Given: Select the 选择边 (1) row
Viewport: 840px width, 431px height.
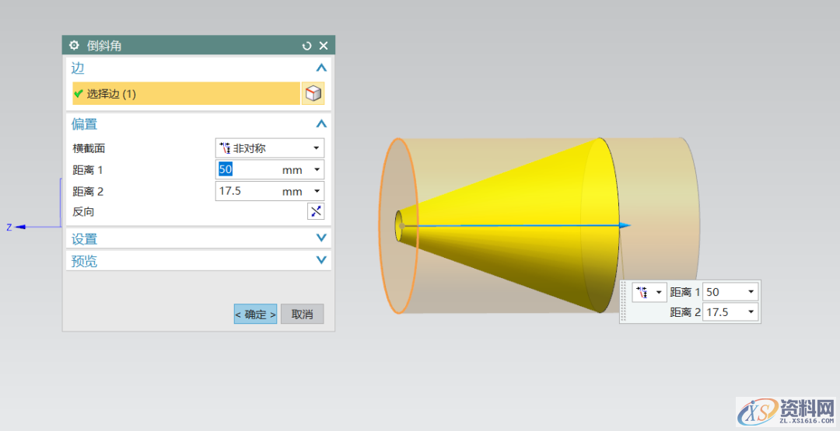Looking at the screenshot, I should (x=186, y=94).
